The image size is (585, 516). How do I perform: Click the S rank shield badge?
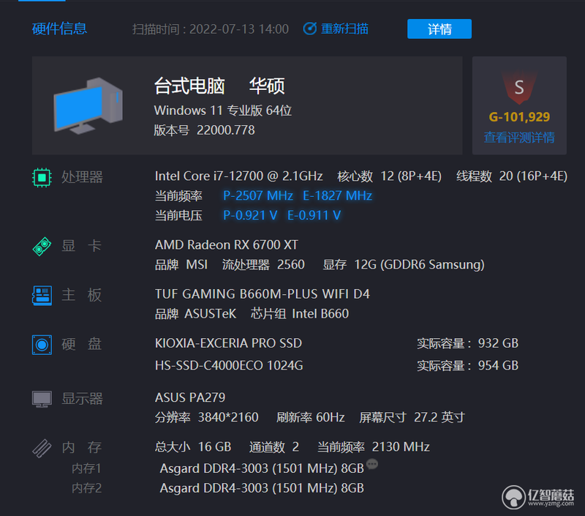(x=519, y=88)
